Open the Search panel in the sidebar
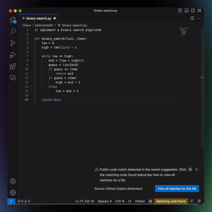Screen dimensions: 212x212 tap(13, 31)
